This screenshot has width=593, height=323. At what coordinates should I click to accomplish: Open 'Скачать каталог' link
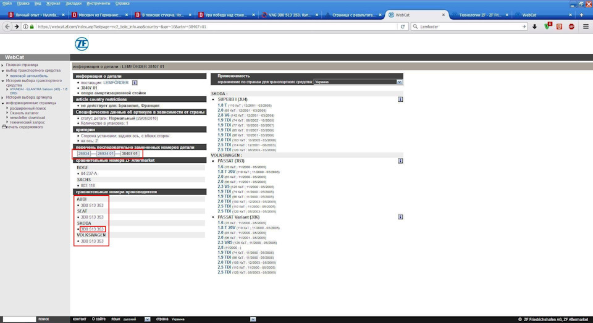[24, 112]
